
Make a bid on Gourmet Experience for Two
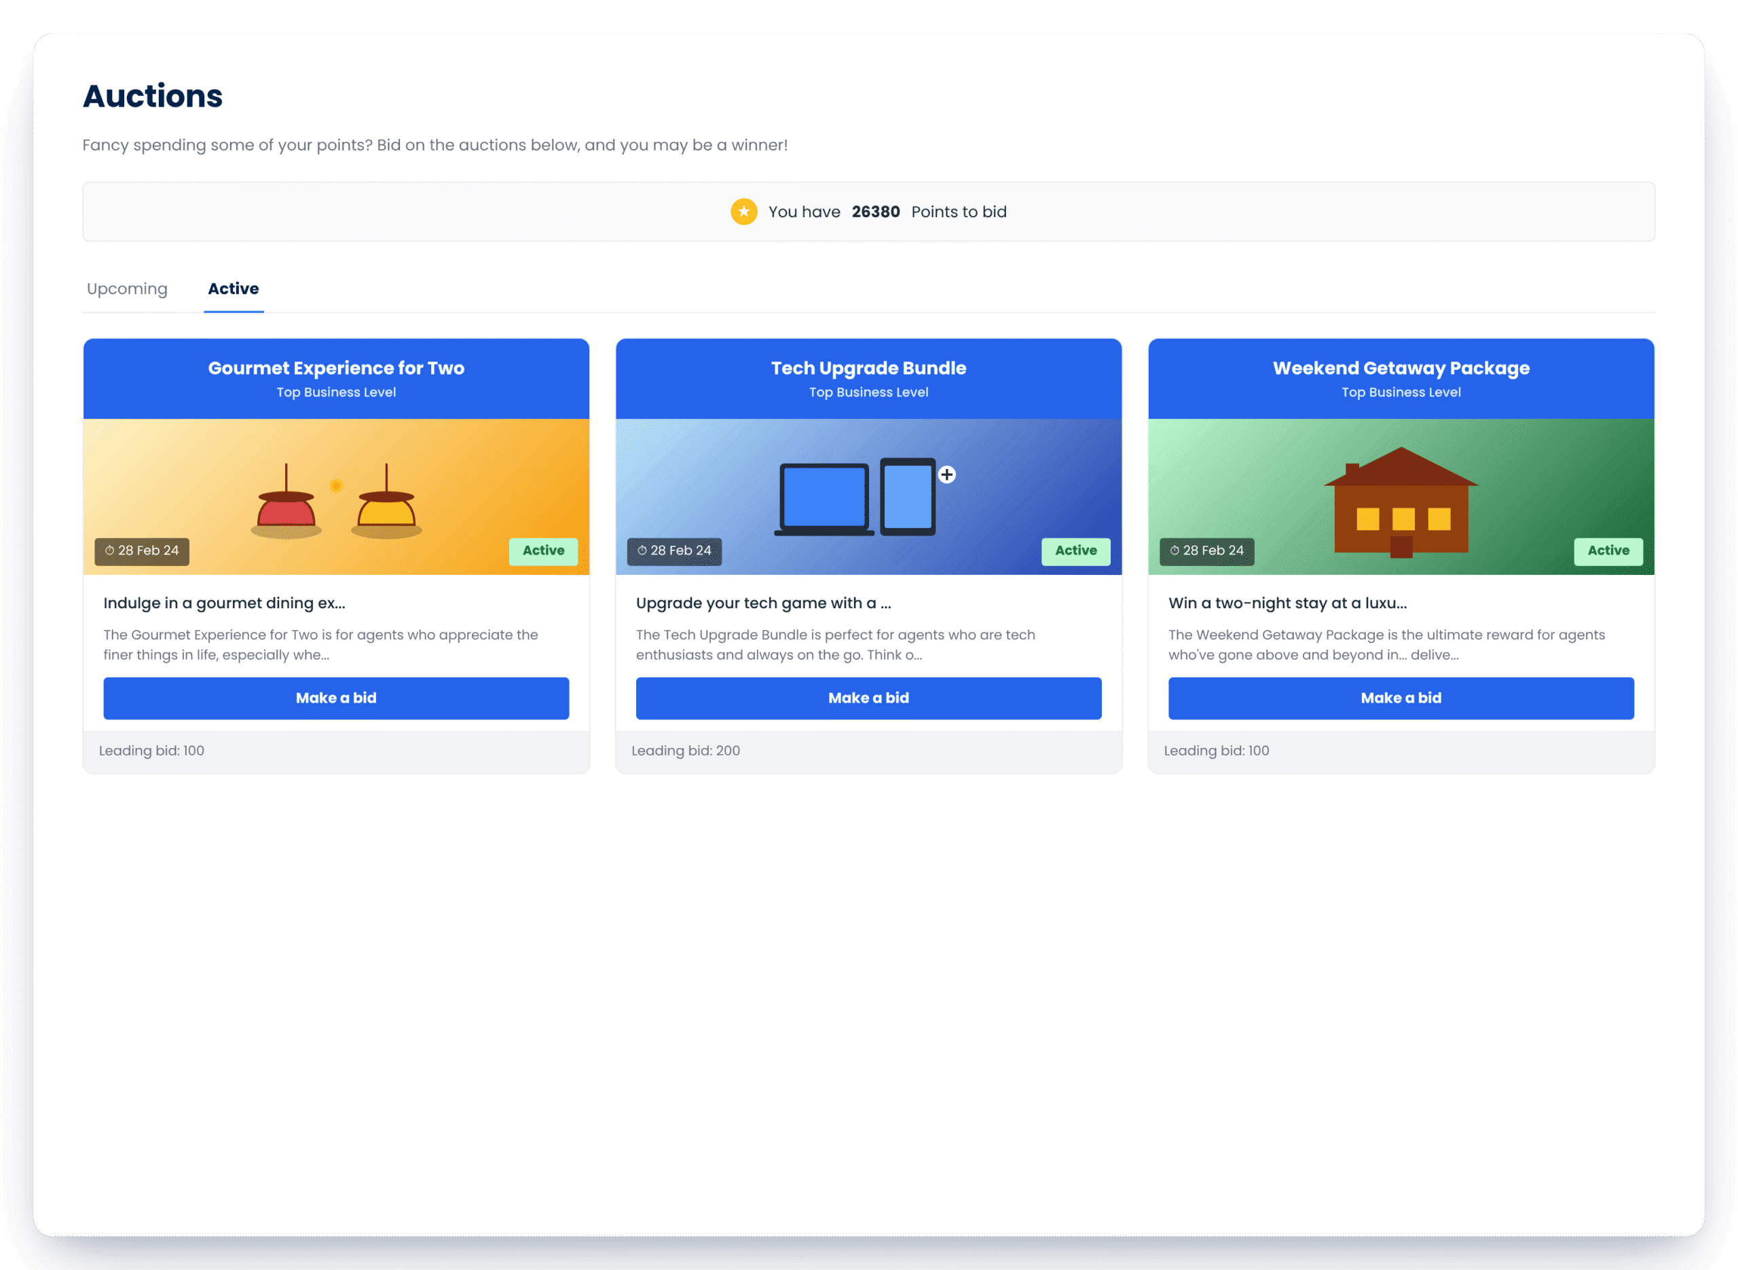click(336, 698)
